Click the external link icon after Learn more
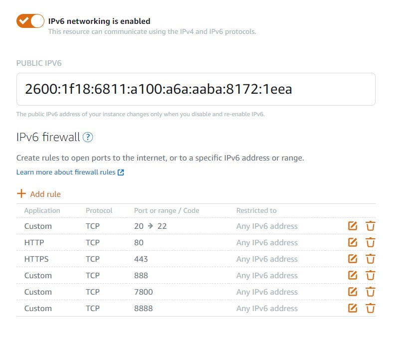This screenshot has width=413, height=340. (120, 172)
